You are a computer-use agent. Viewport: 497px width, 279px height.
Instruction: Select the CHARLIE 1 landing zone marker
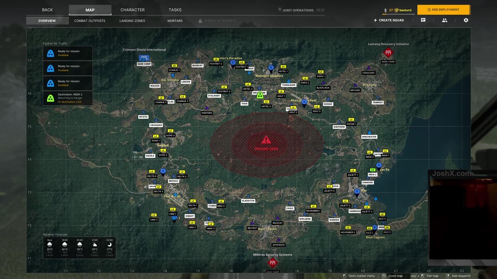point(174,66)
